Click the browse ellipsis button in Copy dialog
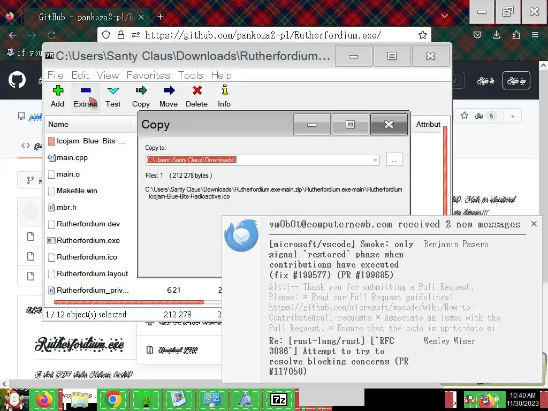548x411 pixels. tap(394, 159)
